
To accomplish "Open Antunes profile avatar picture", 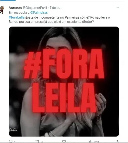I will coord(2,10).
